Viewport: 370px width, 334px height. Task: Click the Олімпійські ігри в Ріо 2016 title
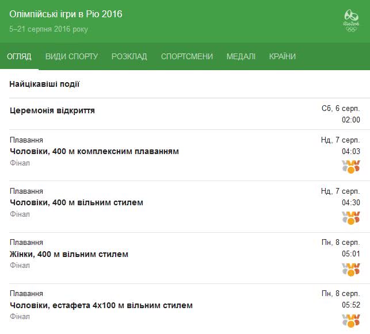[66, 14]
